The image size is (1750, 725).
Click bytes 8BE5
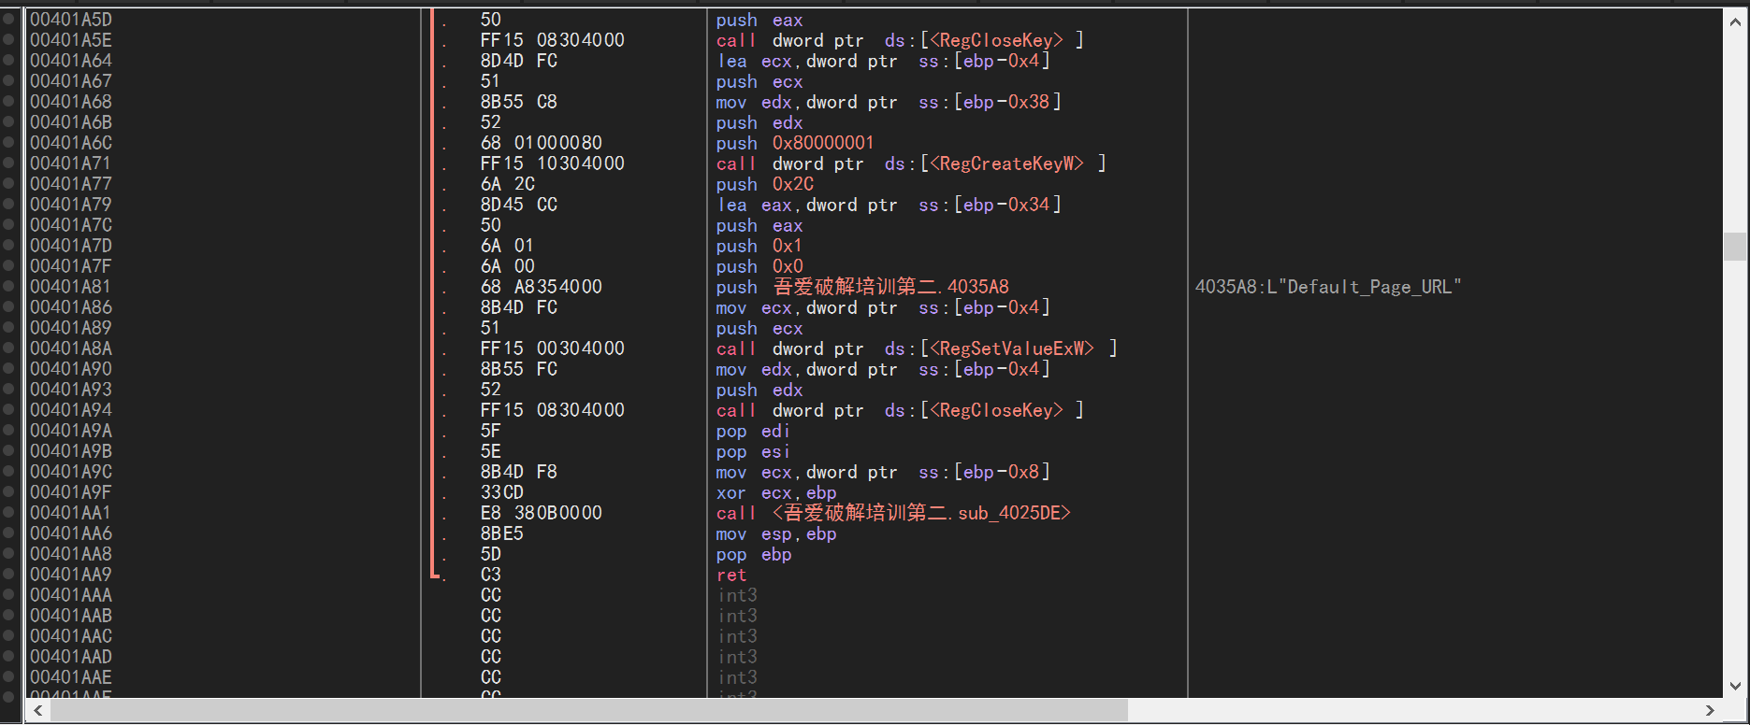502,533
